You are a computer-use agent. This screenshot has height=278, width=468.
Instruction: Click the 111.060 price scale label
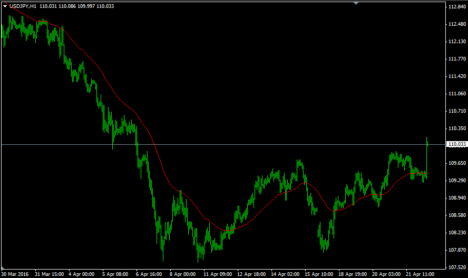coord(457,94)
